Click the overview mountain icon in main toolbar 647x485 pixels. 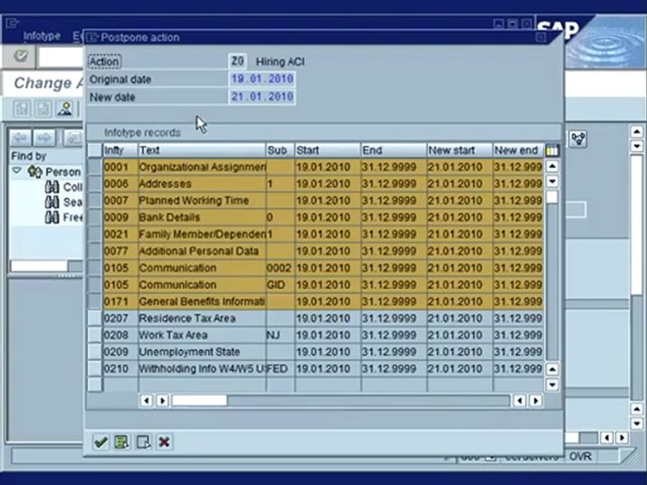[x=65, y=109]
